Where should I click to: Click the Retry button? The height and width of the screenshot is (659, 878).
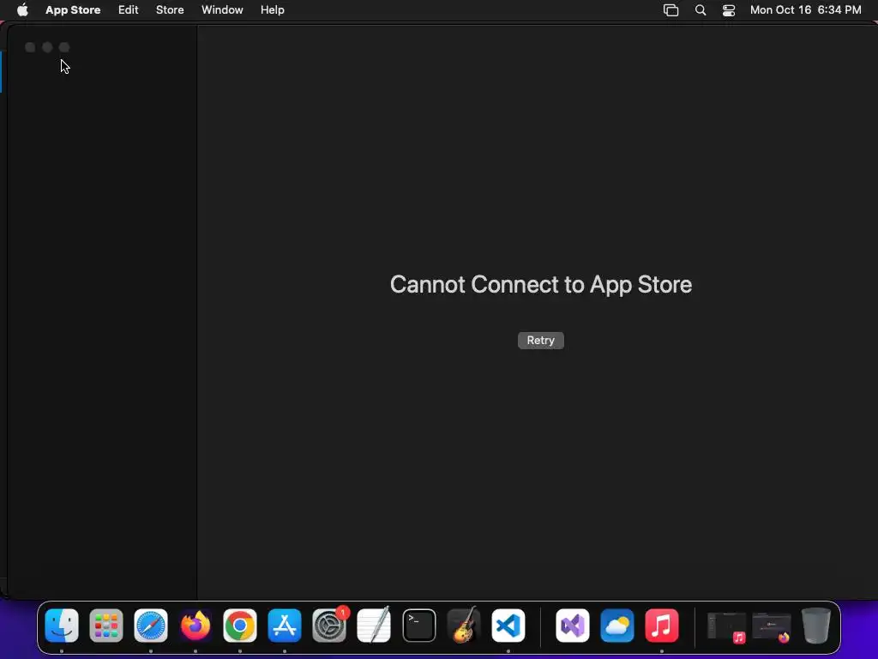tap(540, 340)
